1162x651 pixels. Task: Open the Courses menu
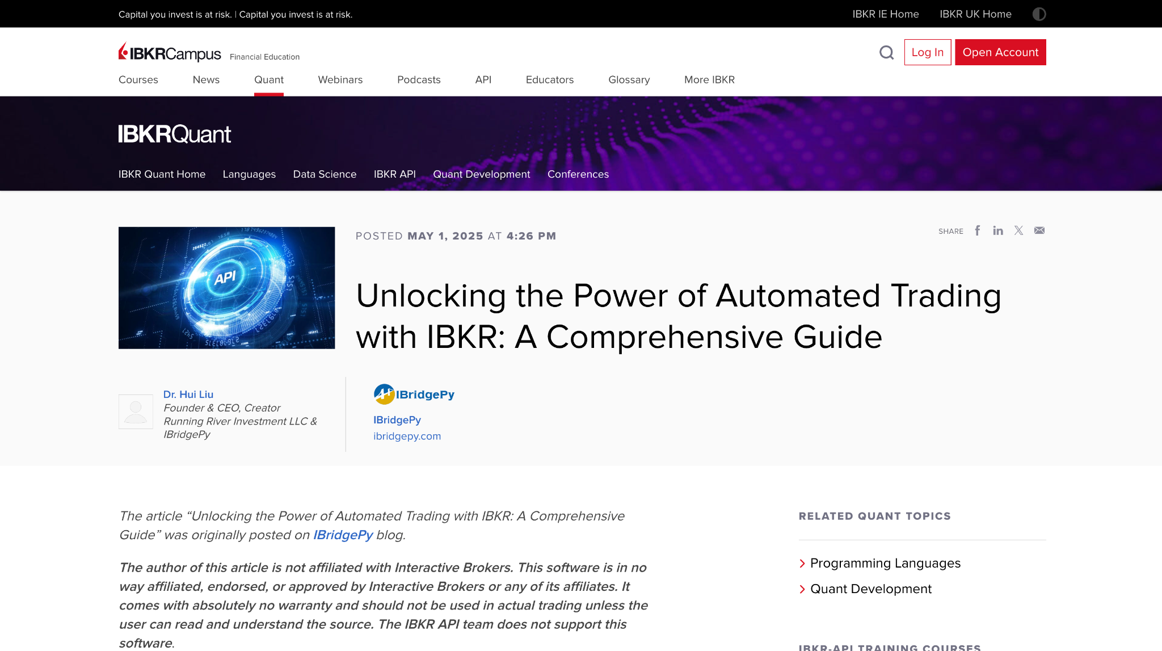(138, 79)
